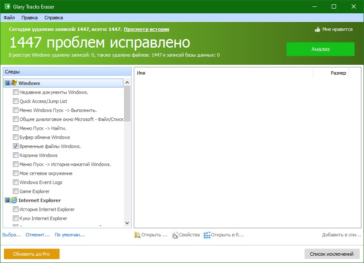Start scanning with the Анализ button
Image resolution: width=364 pixels, height=263 pixels.
pyautogui.click(x=320, y=49)
